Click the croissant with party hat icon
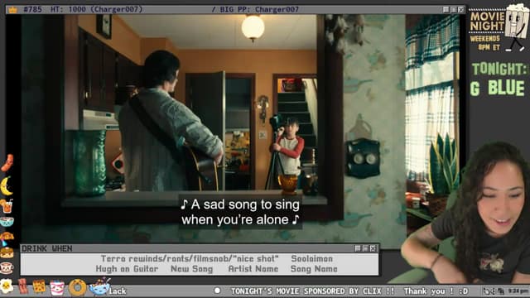 [x=7, y=238]
